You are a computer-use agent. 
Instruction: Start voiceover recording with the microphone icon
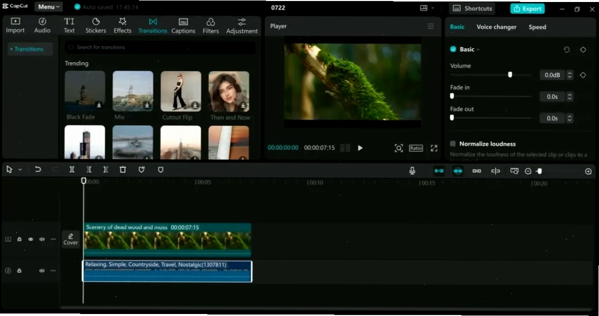pos(412,171)
